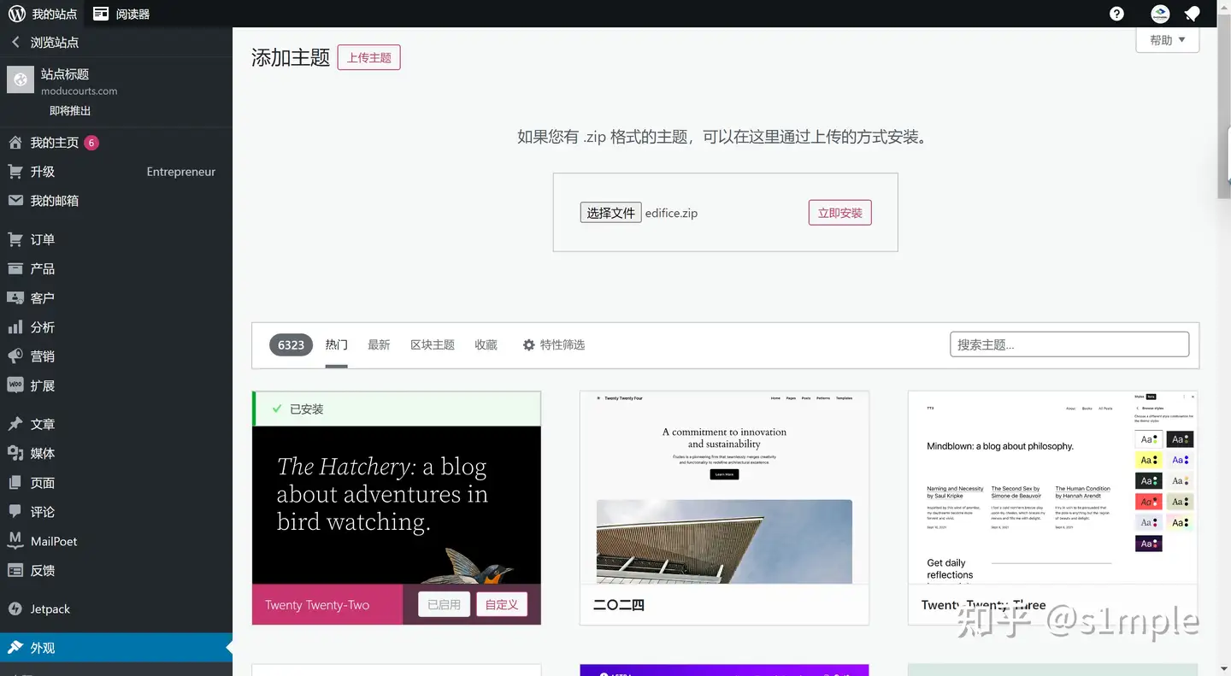Click the 添加主题 page heading
1231x676 pixels.
tap(291, 57)
